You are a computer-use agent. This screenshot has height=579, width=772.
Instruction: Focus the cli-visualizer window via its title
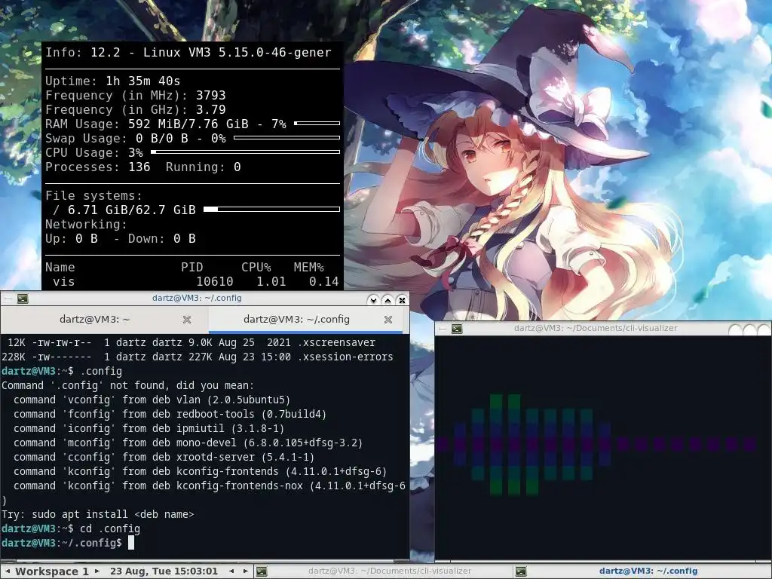(596, 328)
